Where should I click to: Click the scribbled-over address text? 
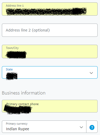tap(46, 11)
